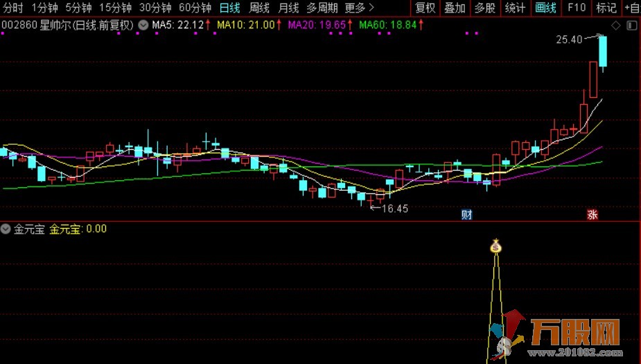Select the 60分钟 period tab
This screenshot has width=641, height=364.
coord(195,8)
